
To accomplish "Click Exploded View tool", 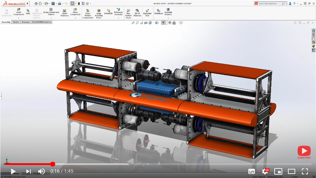I will coord(147,13).
